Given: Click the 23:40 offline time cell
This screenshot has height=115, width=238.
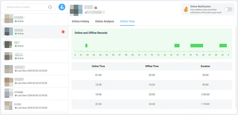Looking at the screenshot, I should [x=152, y=104].
